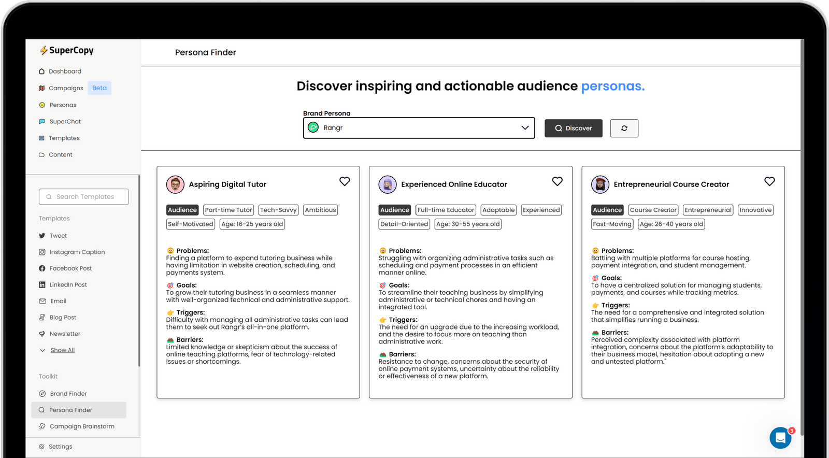829x458 pixels.
Task: Click the Tweet template bird icon
Action: pos(42,236)
